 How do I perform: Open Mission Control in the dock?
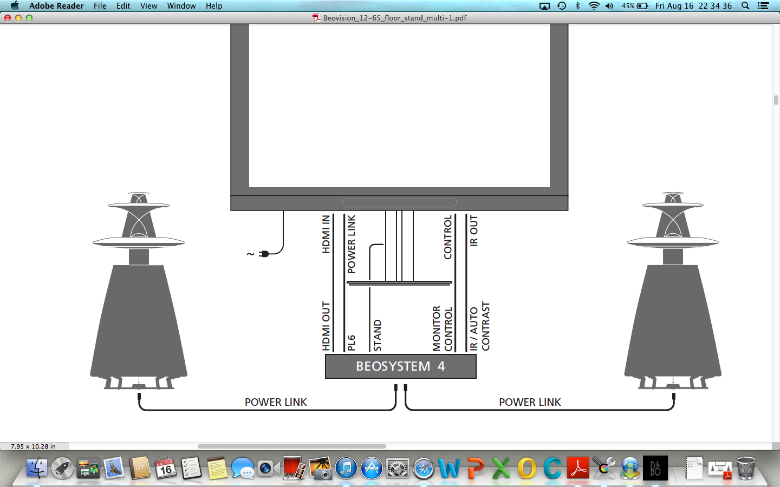coord(88,468)
